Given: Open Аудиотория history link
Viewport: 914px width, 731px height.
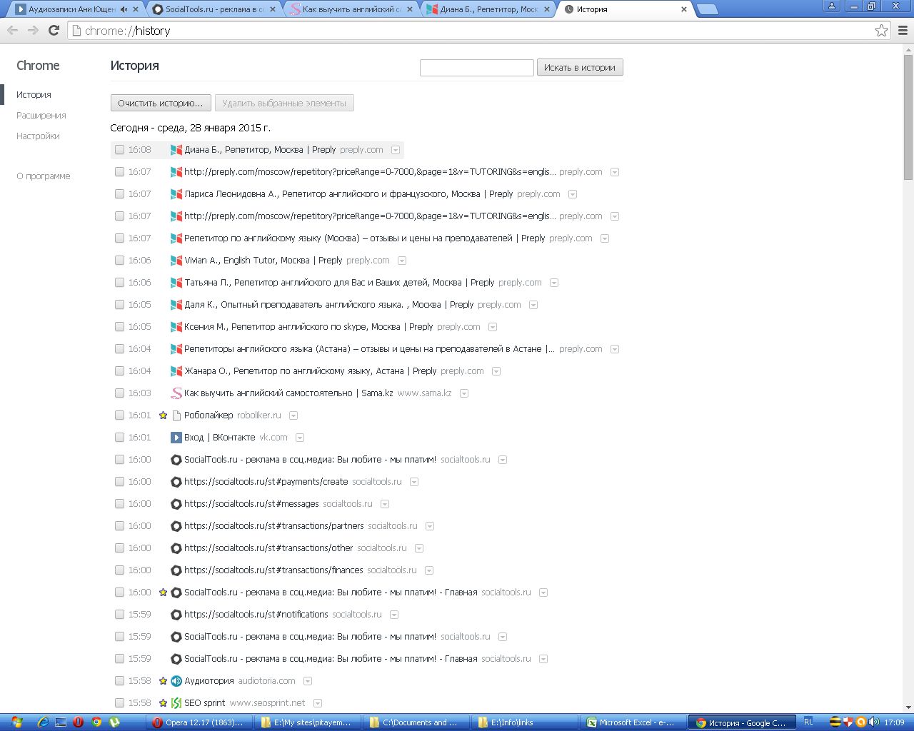Looking at the screenshot, I should coord(209,681).
